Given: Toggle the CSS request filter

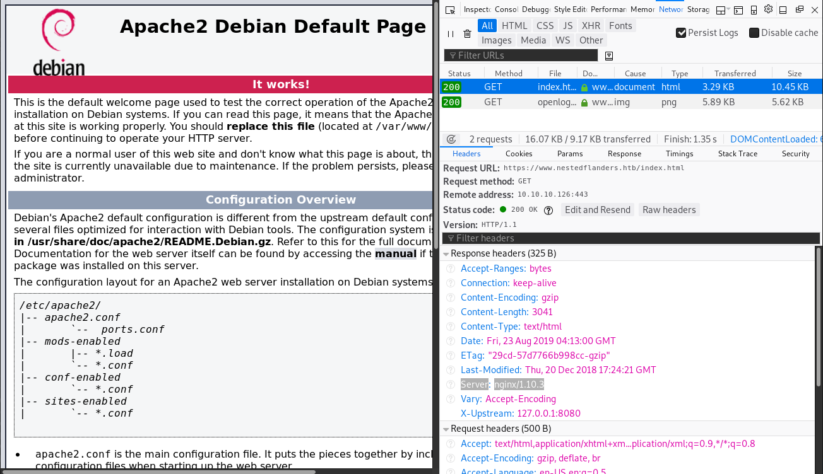Looking at the screenshot, I should pos(545,26).
